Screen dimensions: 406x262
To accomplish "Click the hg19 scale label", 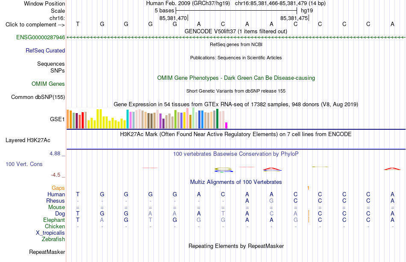I will pyautogui.click(x=307, y=11).
